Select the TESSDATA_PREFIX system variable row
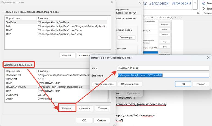 [47, 87]
